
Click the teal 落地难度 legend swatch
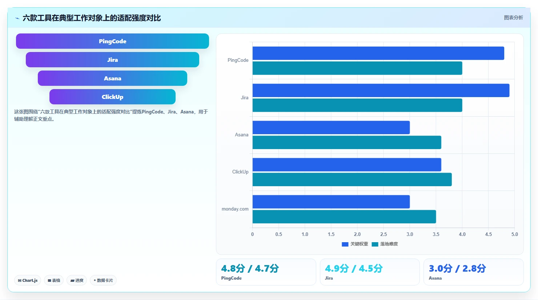click(375, 244)
